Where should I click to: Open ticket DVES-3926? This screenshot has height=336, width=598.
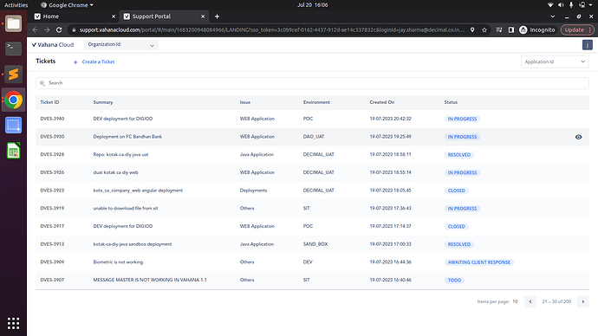pos(52,172)
